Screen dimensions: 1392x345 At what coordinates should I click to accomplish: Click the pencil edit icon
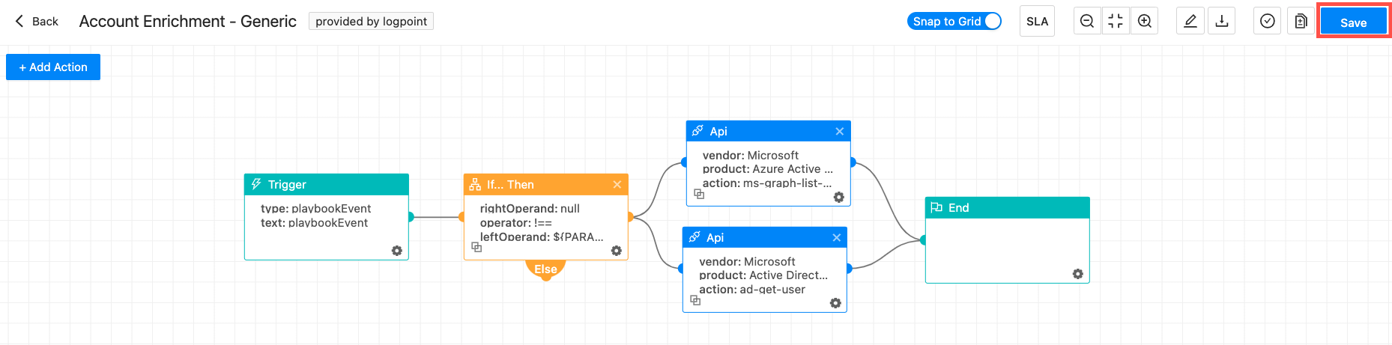(1190, 22)
